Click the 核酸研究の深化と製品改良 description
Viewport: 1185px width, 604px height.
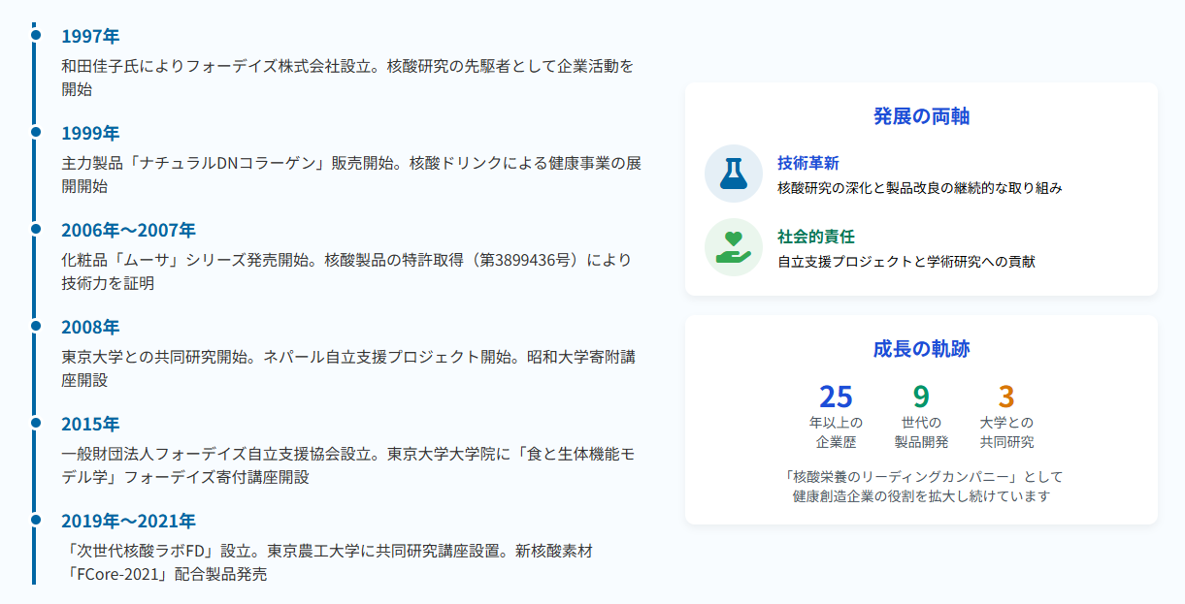coord(920,188)
